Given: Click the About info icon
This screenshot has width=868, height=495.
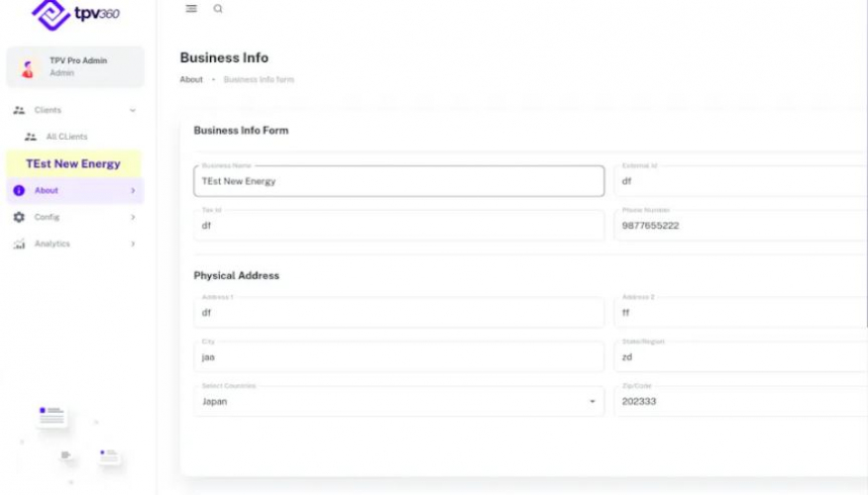Looking at the screenshot, I should click(x=19, y=190).
